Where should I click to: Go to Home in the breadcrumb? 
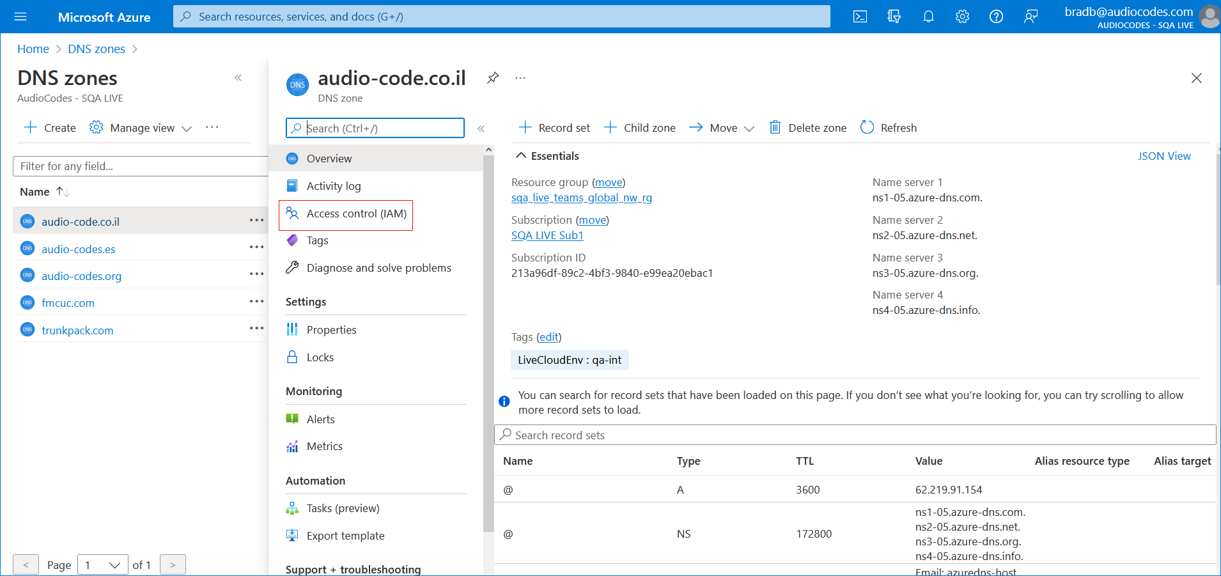tap(33, 49)
